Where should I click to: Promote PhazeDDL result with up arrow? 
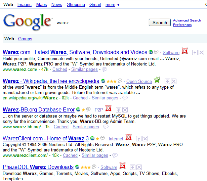(133, 167)
